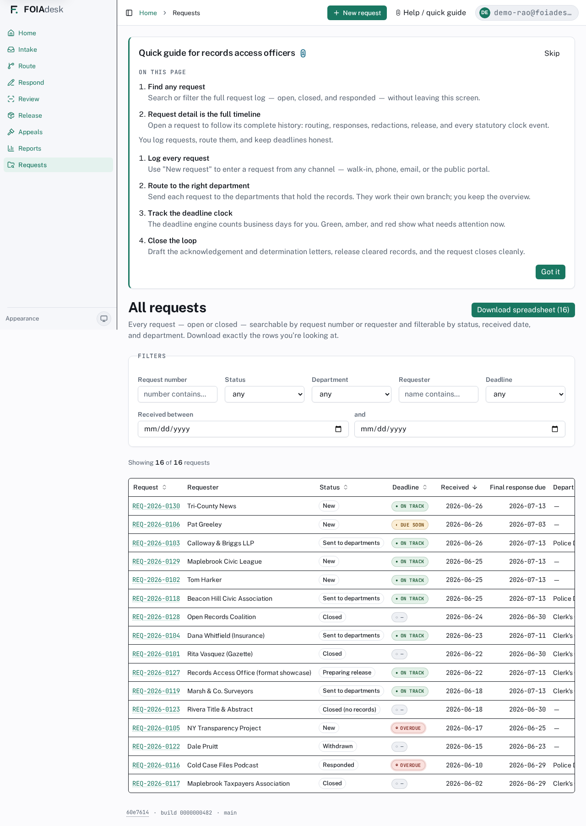The image size is (586, 826).
Task: Open request REQ-2026-0127
Action: click(156, 673)
